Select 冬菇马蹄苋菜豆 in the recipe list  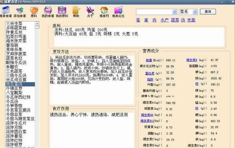point(20,119)
